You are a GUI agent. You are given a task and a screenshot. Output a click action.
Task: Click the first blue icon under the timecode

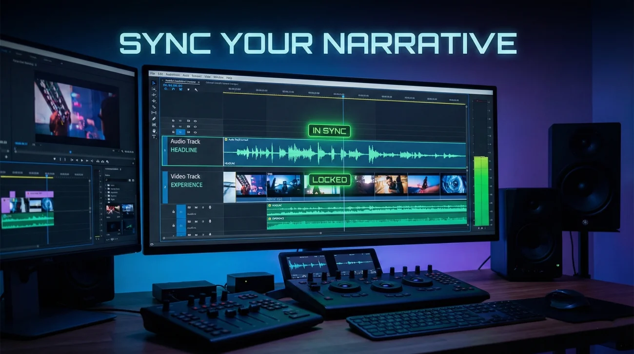coord(166,89)
